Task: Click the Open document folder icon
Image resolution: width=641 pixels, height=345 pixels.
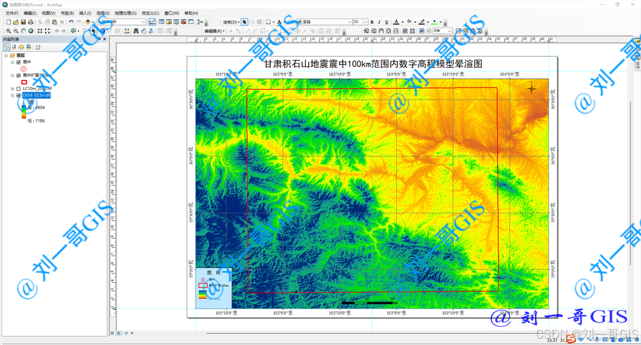Action: [16, 22]
